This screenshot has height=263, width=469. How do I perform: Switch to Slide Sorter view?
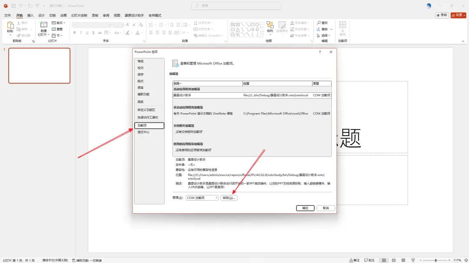click(393, 260)
